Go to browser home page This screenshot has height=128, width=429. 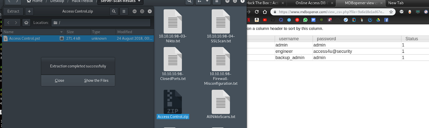(x=265, y=12)
